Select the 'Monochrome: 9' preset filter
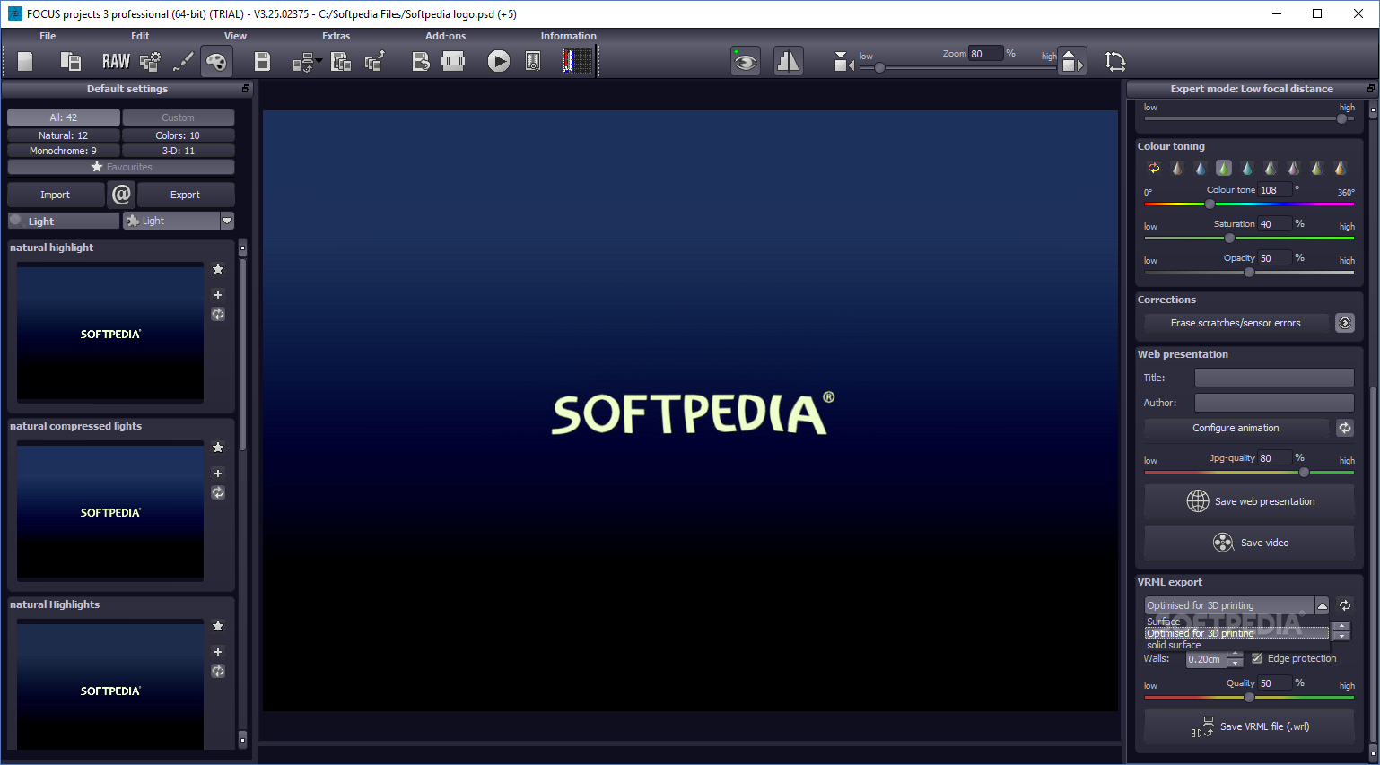The height and width of the screenshot is (765, 1380). (x=63, y=151)
